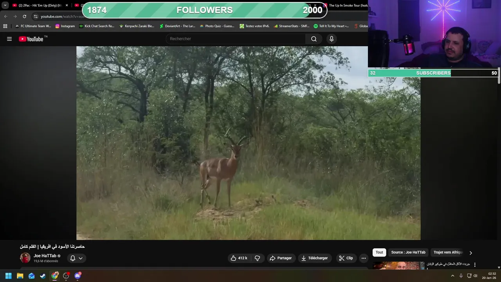The height and width of the screenshot is (282, 501).
Task: Select the Tout filter chip
Action: pyautogui.click(x=379, y=252)
